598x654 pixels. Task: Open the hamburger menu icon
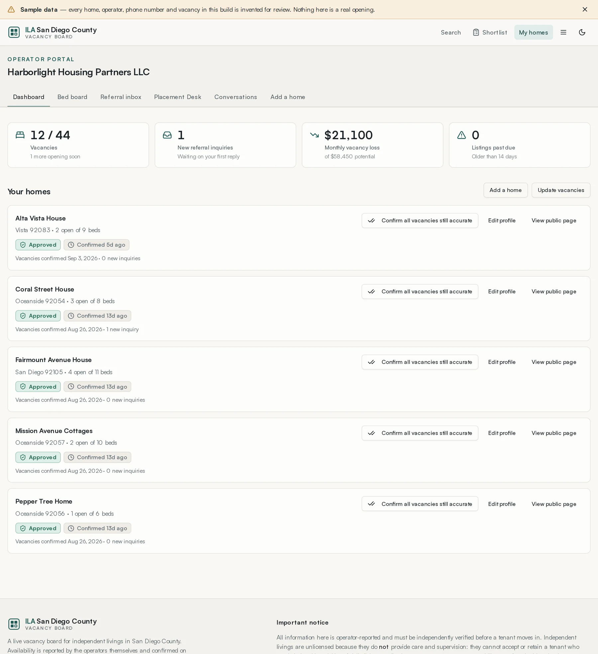pyautogui.click(x=563, y=32)
